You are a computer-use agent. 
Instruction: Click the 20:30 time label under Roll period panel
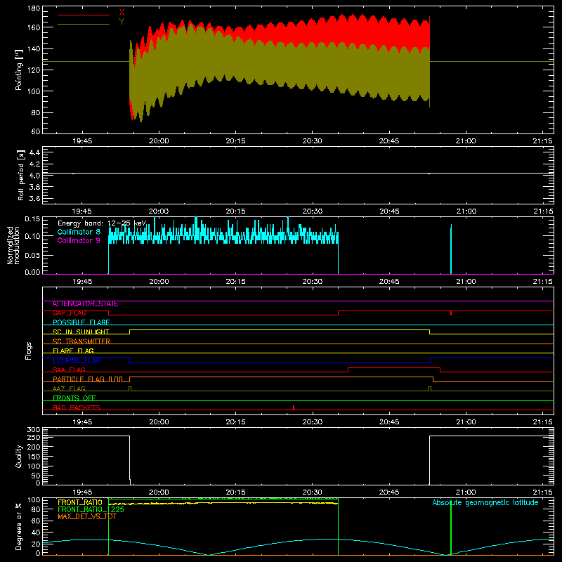[x=312, y=211]
